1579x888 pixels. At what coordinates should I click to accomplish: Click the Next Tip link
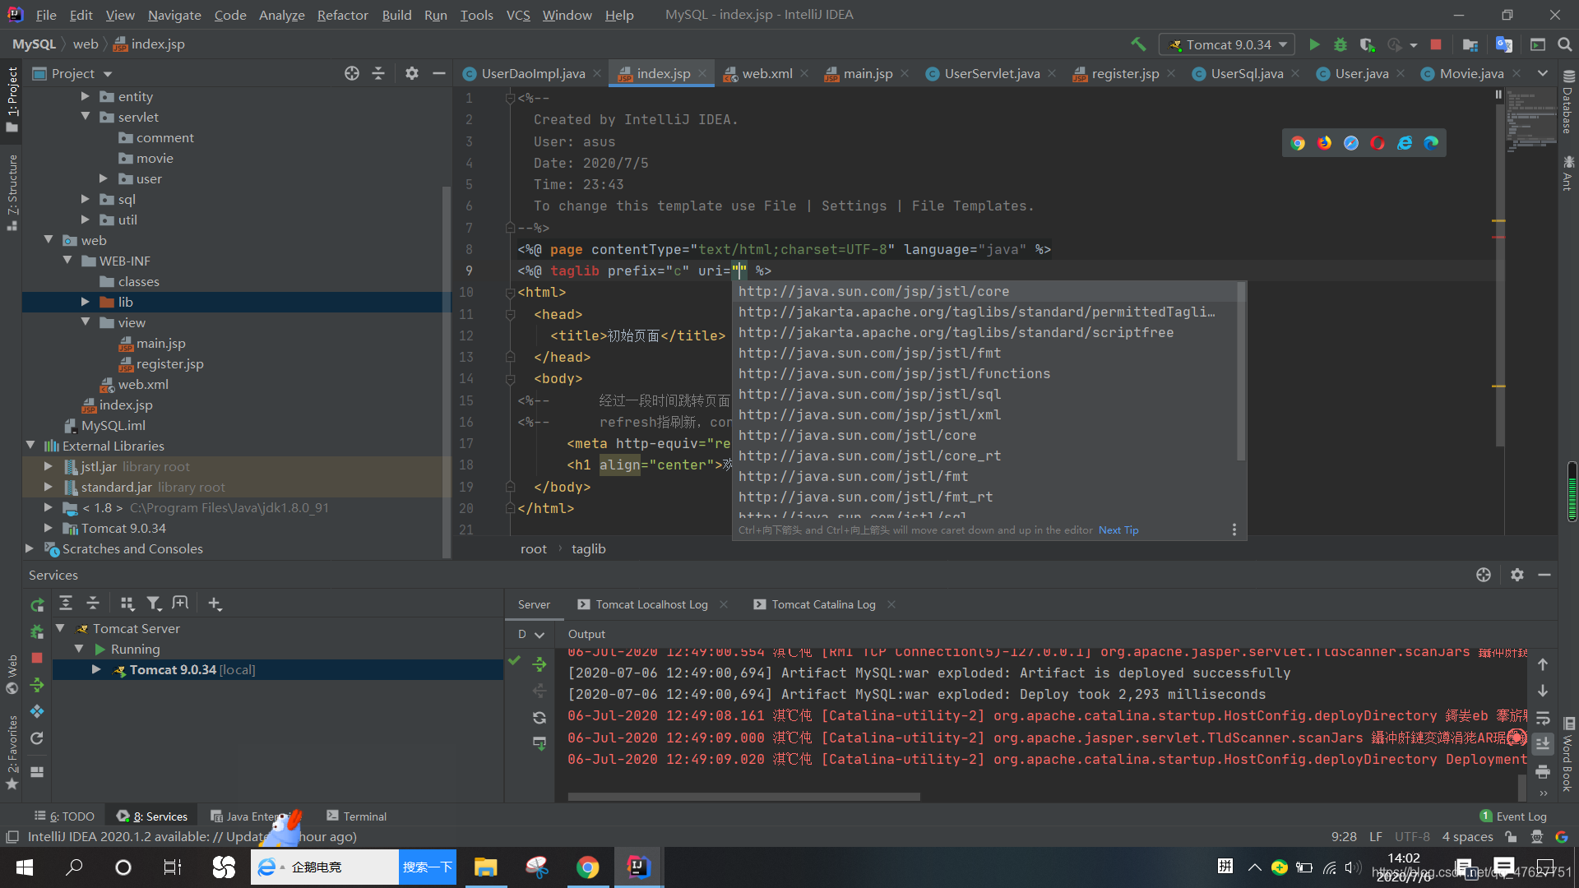click(x=1118, y=530)
